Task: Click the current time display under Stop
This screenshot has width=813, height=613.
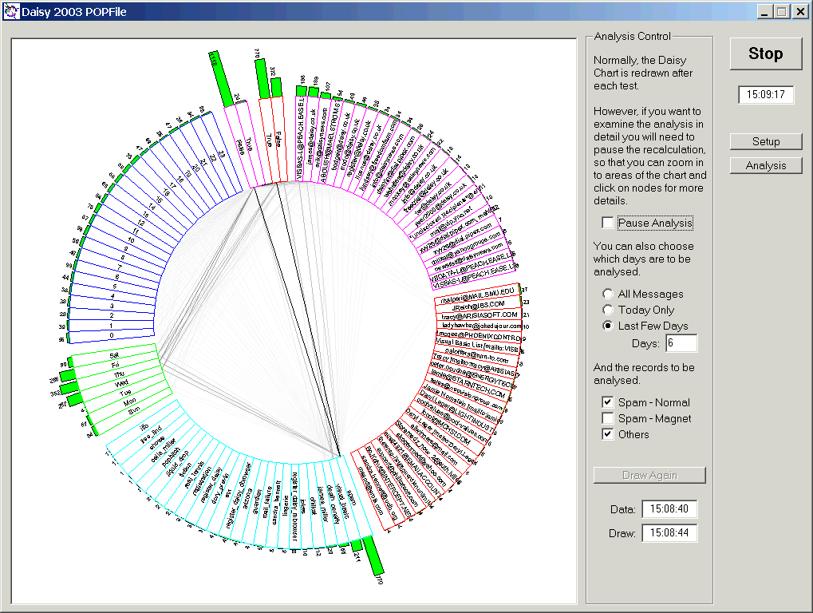Action: click(x=766, y=95)
